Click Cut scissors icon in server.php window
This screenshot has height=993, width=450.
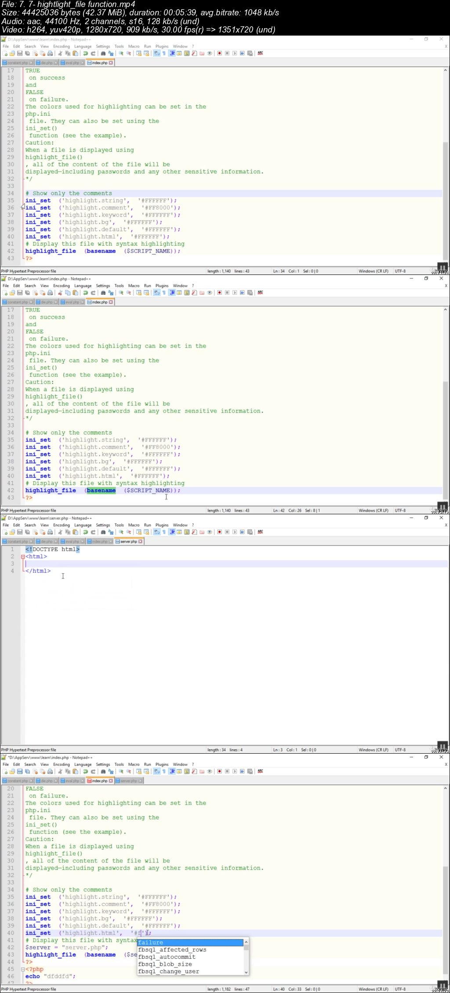coord(60,532)
